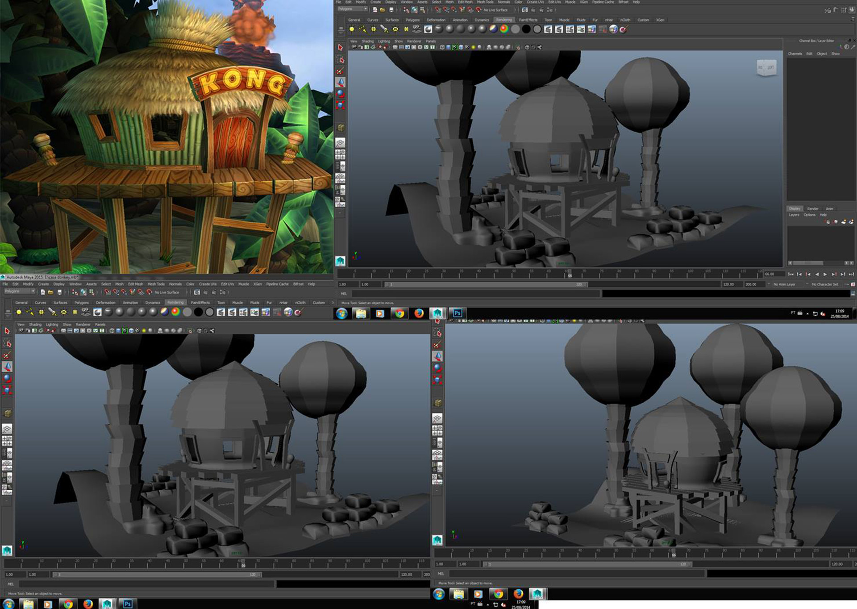Toggle Snap to Curves in casa donkey.mb window
857x609 pixels.
(x=116, y=292)
